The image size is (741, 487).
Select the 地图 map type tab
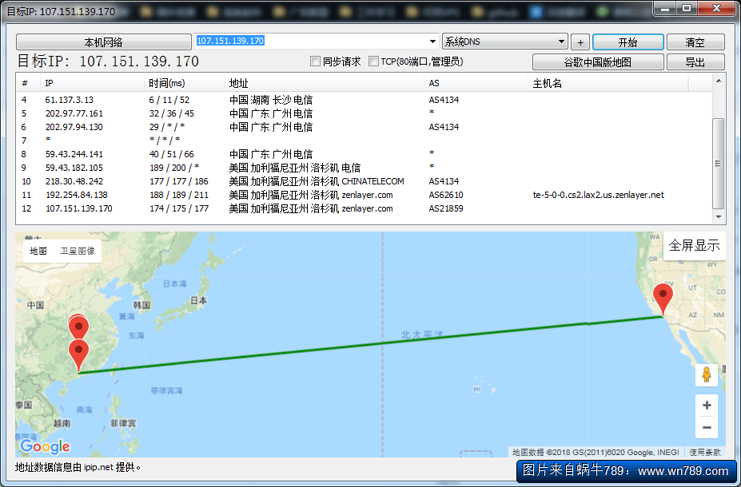point(38,251)
